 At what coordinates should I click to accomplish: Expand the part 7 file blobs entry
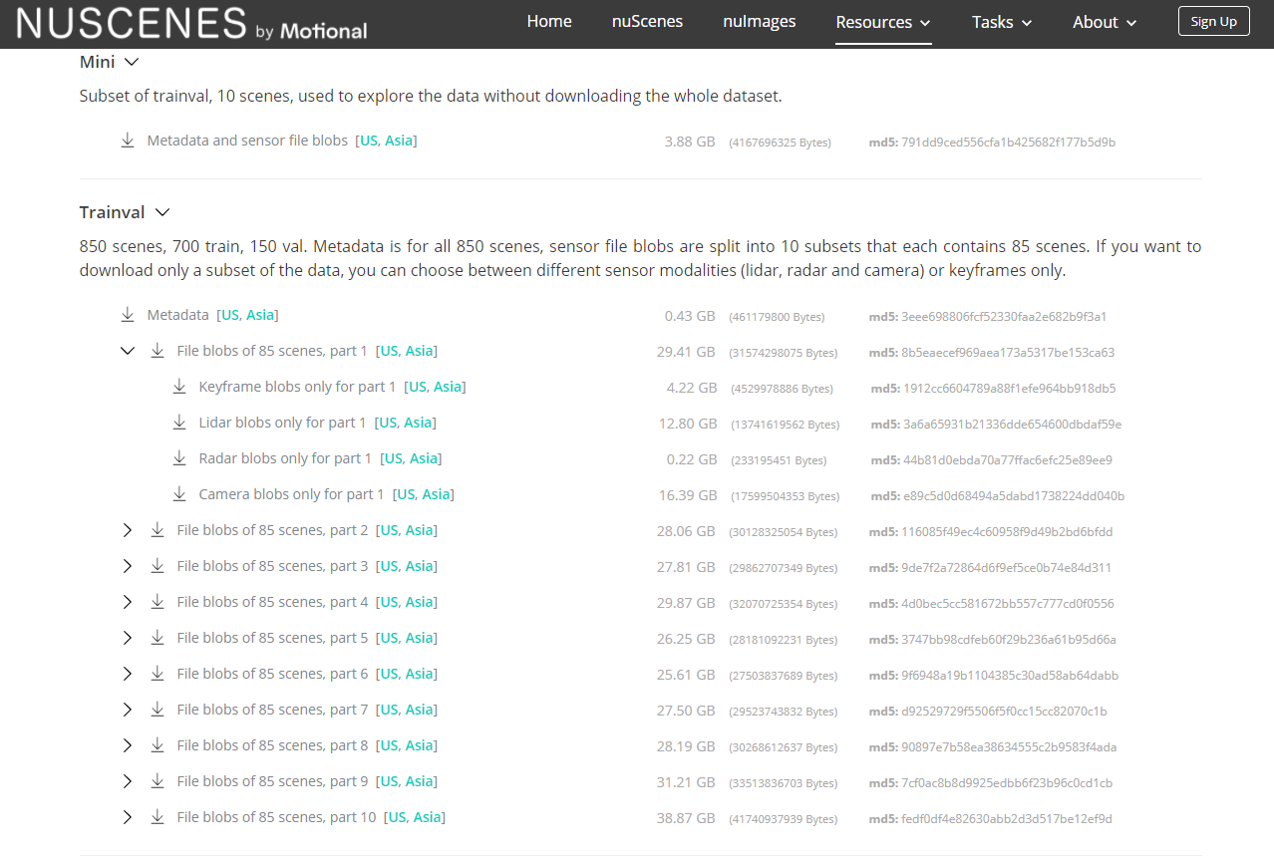(x=127, y=710)
